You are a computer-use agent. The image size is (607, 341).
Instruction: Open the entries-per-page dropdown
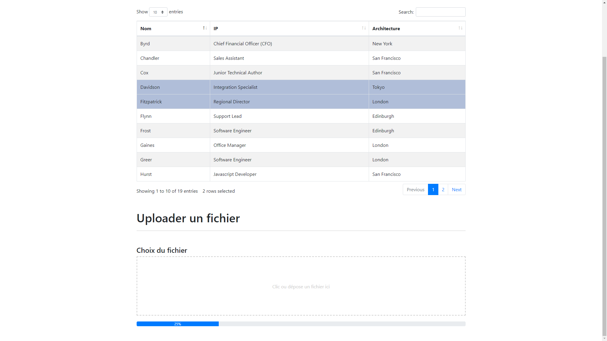point(158,12)
